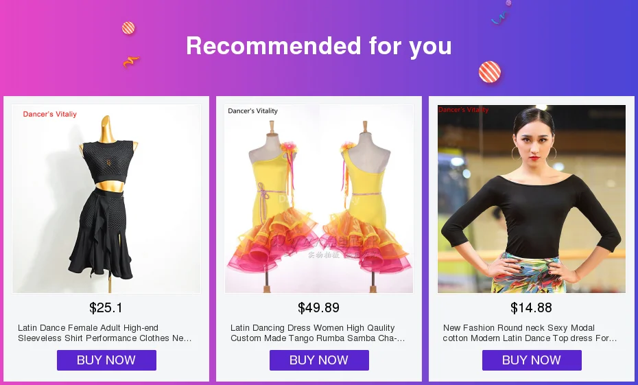The image size is (638, 385).
Task: Click the Recommended for you heading
Action: [319, 45]
